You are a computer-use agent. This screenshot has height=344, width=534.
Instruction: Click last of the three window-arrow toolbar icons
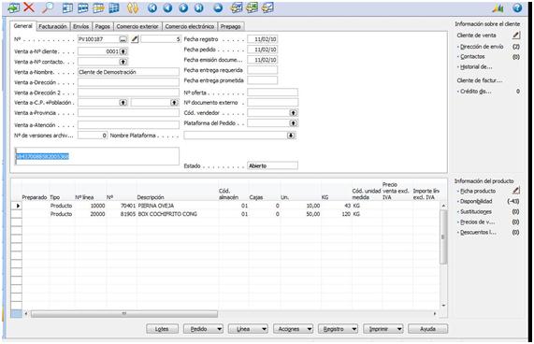tap(267, 7)
